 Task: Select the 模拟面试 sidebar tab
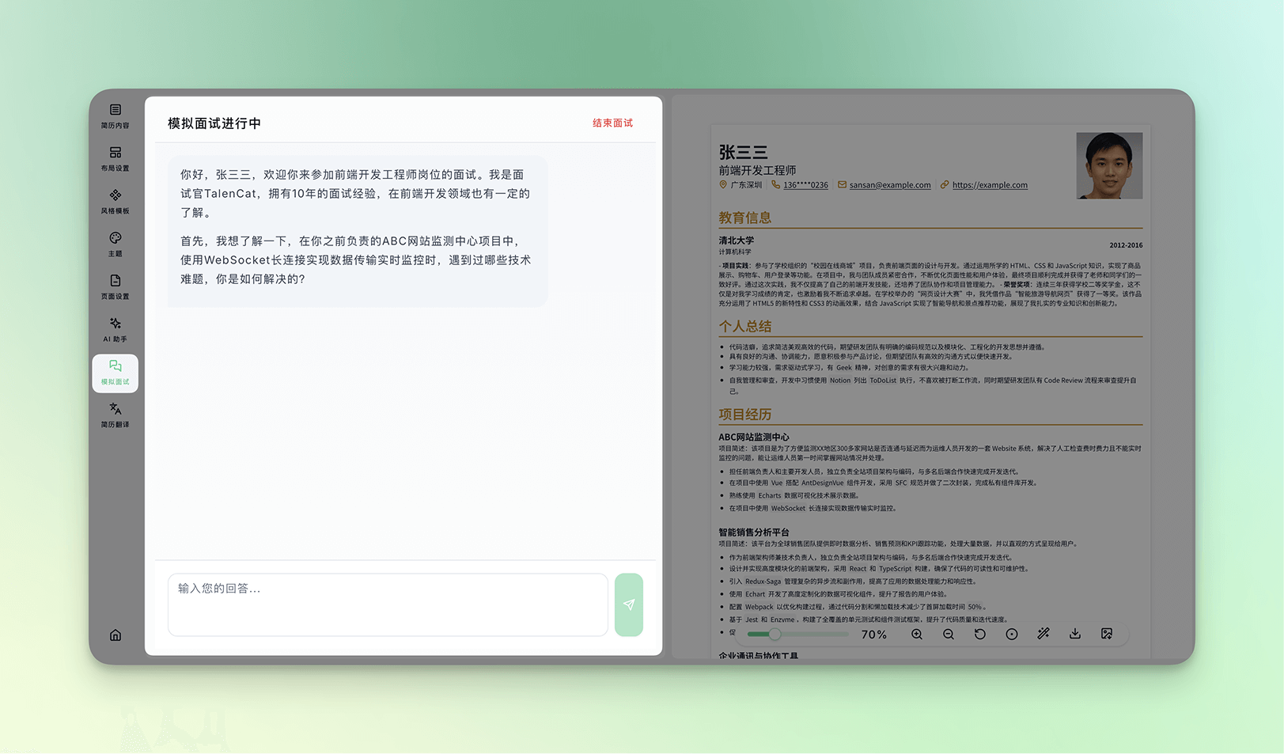coord(115,373)
